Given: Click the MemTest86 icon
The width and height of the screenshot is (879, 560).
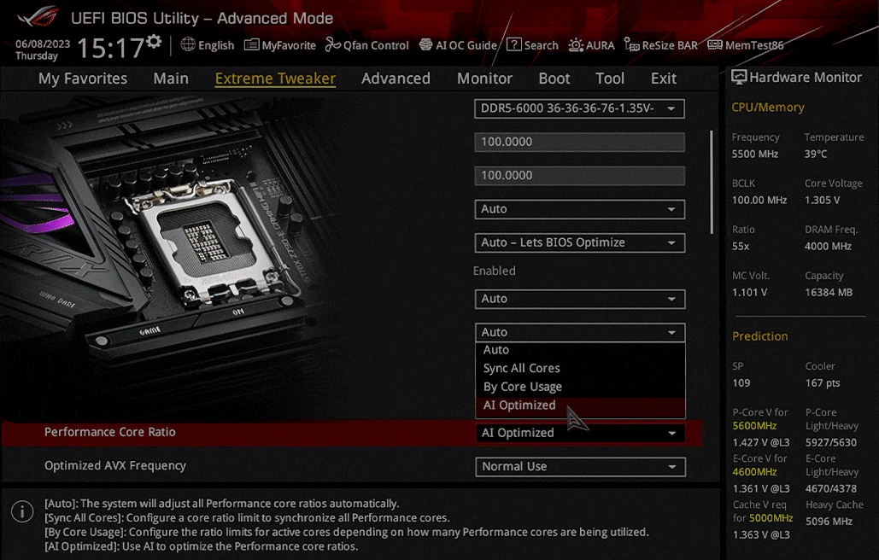Looking at the screenshot, I should [715, 44].
